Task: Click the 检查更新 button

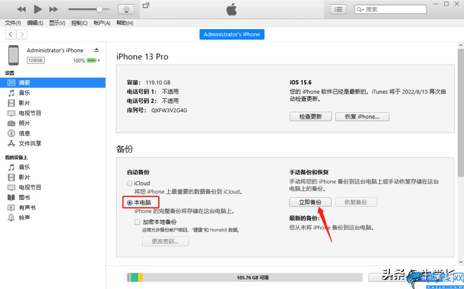Action: 311,116
